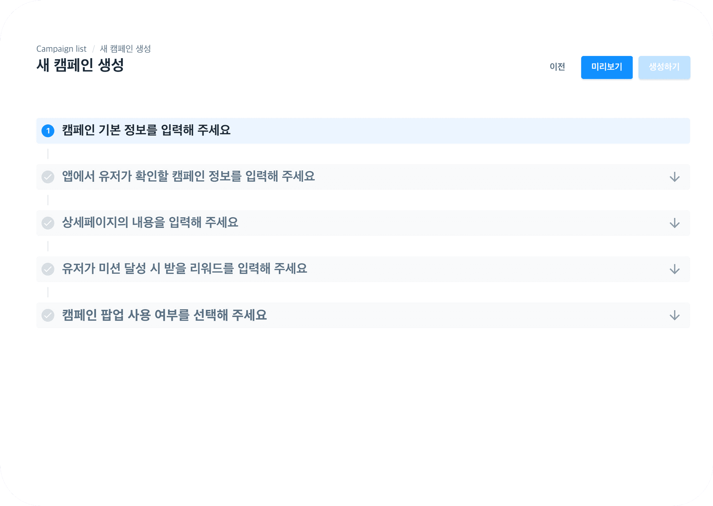Click the check circle beside 상세페이지 step
The width and height of the screenshot is (713, 506).
(48, 223)
